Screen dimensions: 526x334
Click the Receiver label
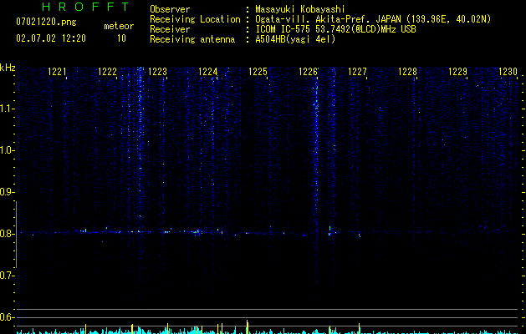click(170, 29)
